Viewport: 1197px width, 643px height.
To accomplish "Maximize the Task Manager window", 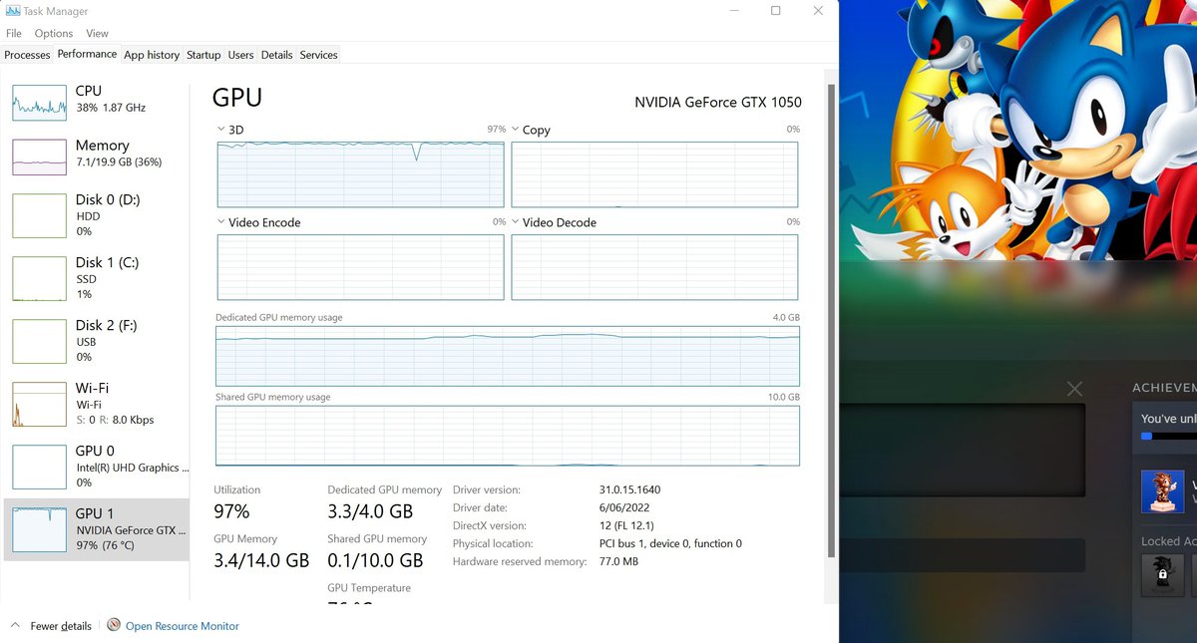I will 776,11.
